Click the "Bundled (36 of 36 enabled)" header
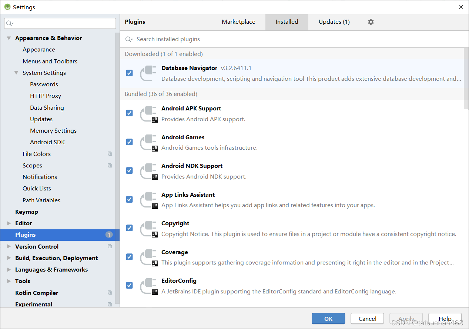The height and width of the screenshot is (329, 469). click(x=161, y=94)
